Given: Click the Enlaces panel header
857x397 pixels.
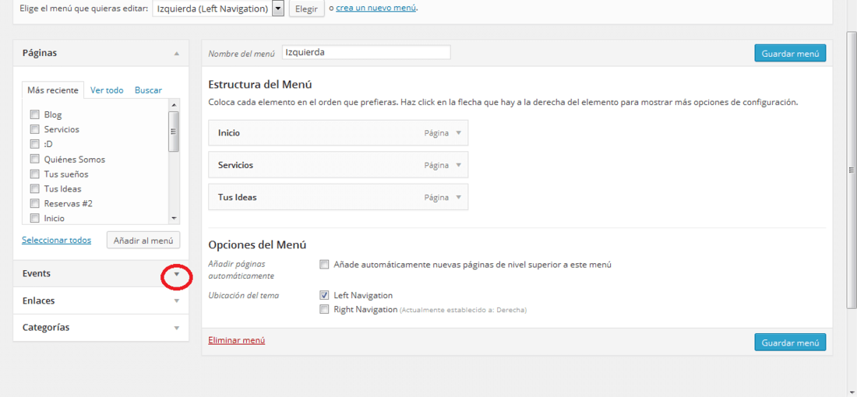Looking at the screenshot, I should click(x=101, y=301).
